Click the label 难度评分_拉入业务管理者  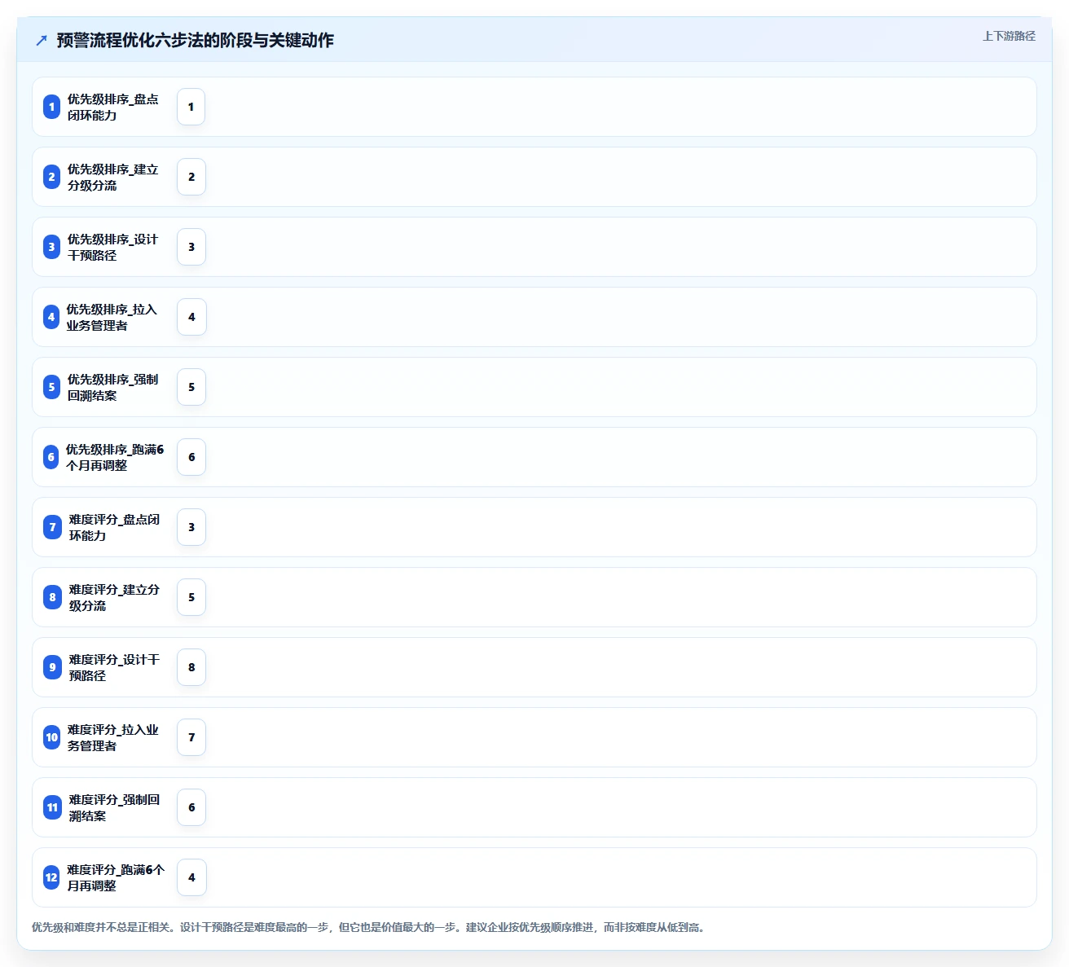point(112,737)
